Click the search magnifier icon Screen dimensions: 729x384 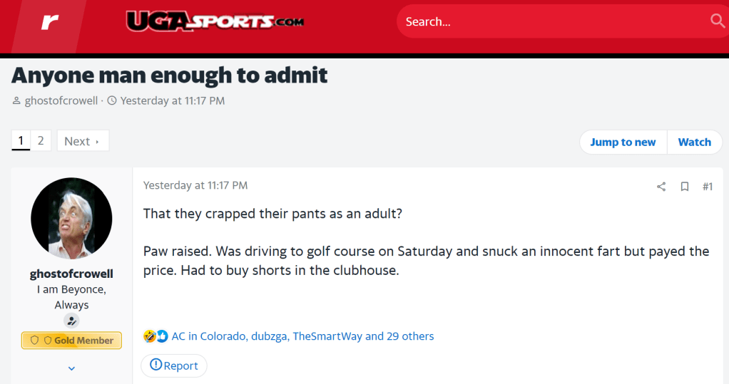tap(717, 21)
